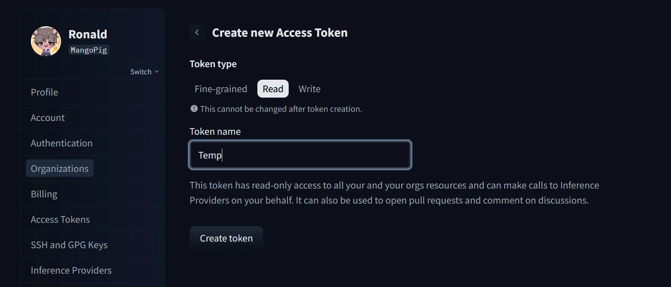Click the Create new Access Token heading
This screenshot has width=671, height=287.
pyautogui.click(x=280, y=32)
